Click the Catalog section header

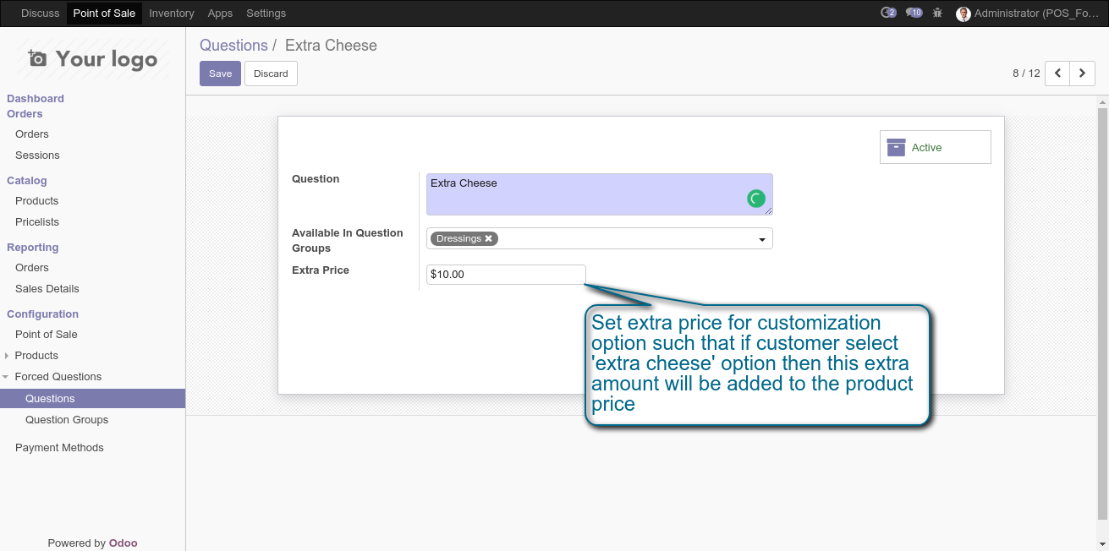click(27, 181)
